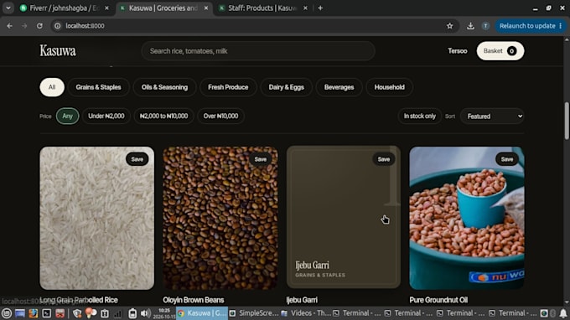Open the lightbulb notification tray icon
Image resolution: width=570 pixels, height=320 pixels.
click(91, 313)
